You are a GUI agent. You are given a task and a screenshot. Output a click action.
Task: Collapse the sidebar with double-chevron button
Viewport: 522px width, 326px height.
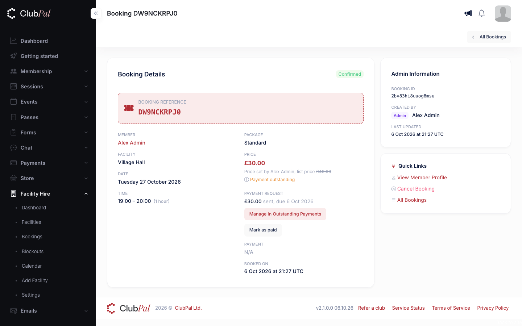pos(96,13)
